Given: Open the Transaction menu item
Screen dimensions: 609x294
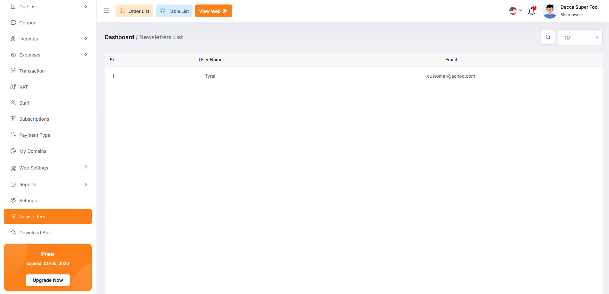Looking at the screenshot, I should pyautogui.click(x=32, y=71).
